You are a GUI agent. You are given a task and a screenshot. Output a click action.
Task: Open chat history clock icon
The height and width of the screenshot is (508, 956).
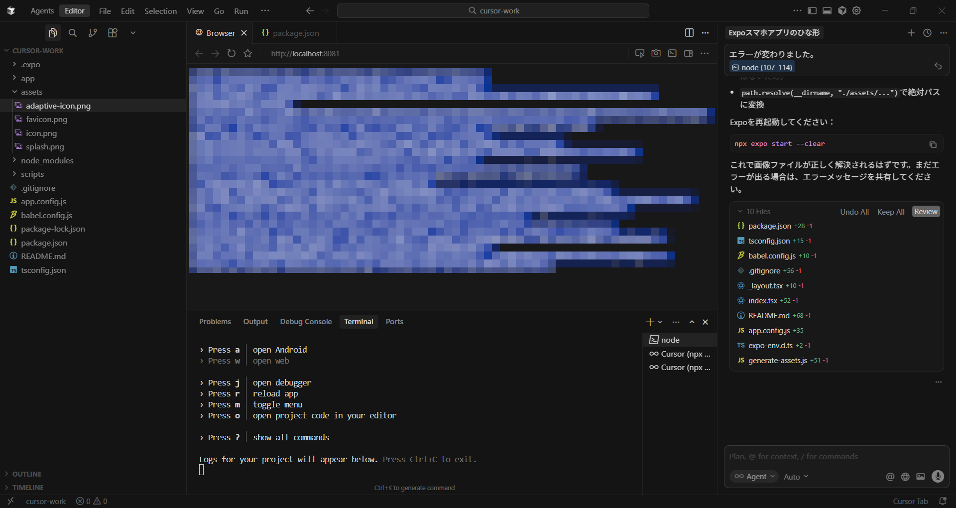(x=927, y=33)
